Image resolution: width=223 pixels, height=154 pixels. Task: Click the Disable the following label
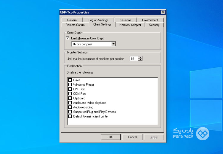(80, 72)
